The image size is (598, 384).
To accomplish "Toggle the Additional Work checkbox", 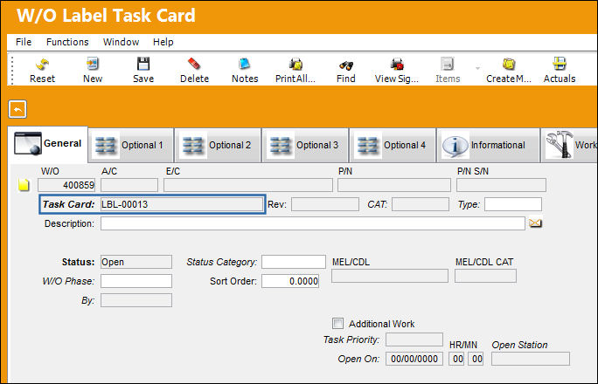I will 337,324.
